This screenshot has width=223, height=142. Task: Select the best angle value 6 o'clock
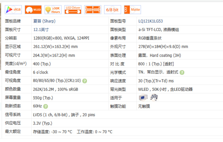click(x=40, y=72)
